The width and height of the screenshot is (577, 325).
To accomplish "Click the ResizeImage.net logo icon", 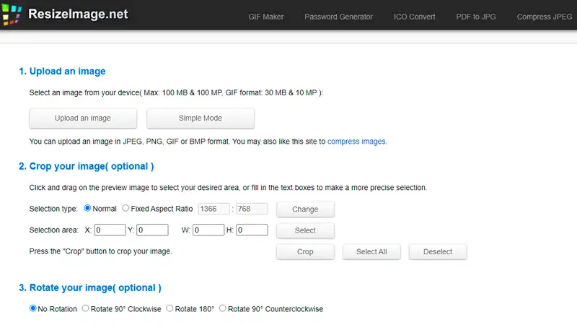I will pyautogui.click(x=13, y=14).
